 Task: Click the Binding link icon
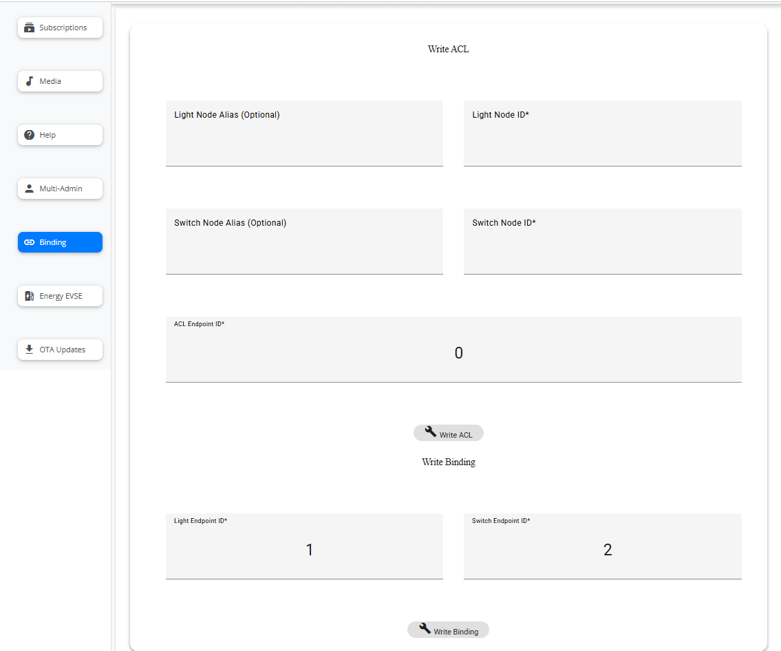(x=29, y=242)
